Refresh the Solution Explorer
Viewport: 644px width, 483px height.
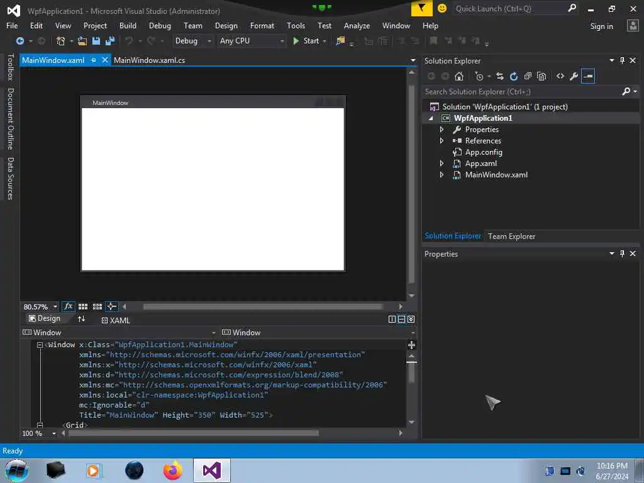point(514,76)
